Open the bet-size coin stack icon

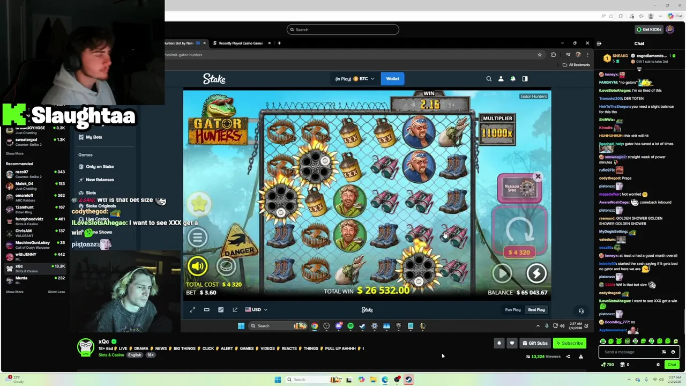[x=226, y=266]
